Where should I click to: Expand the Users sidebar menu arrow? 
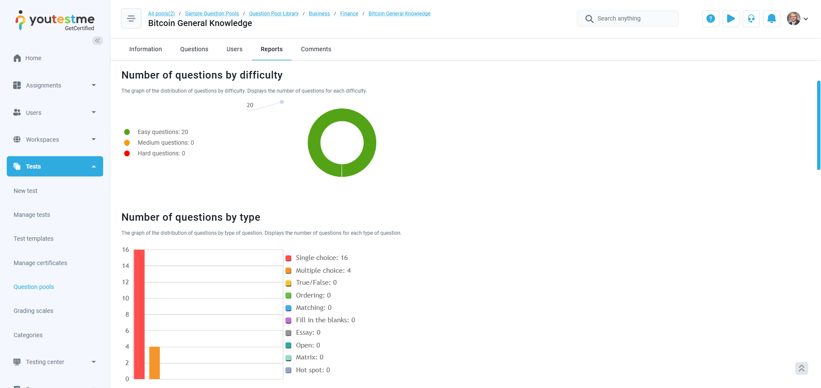(94, 112)
